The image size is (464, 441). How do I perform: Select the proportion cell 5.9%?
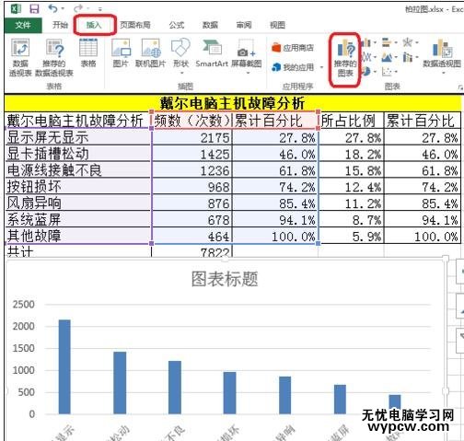click(x=352, y=237)
